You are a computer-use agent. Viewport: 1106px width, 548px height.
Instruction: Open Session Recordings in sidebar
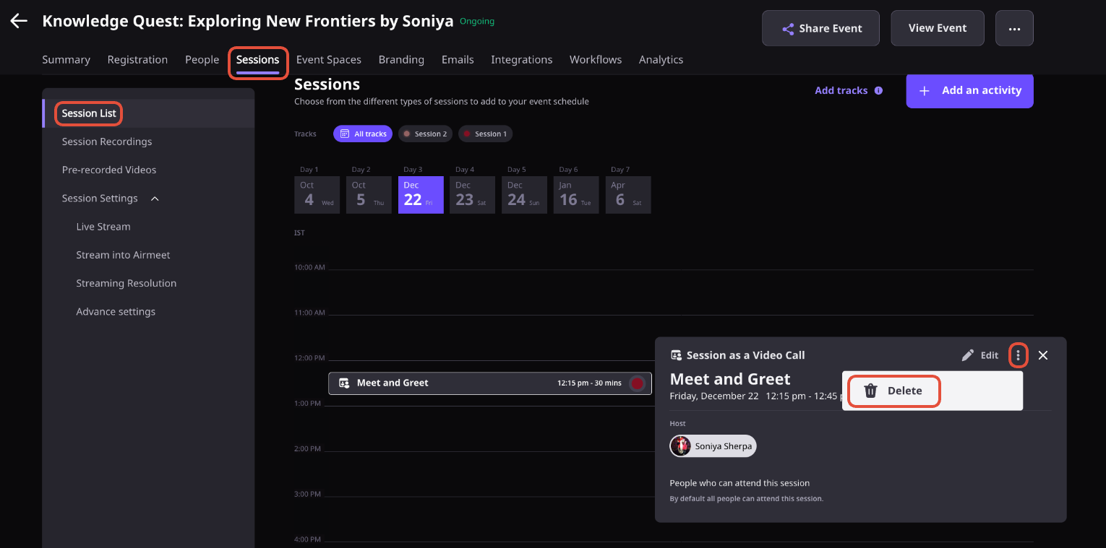tap(107, 142)
